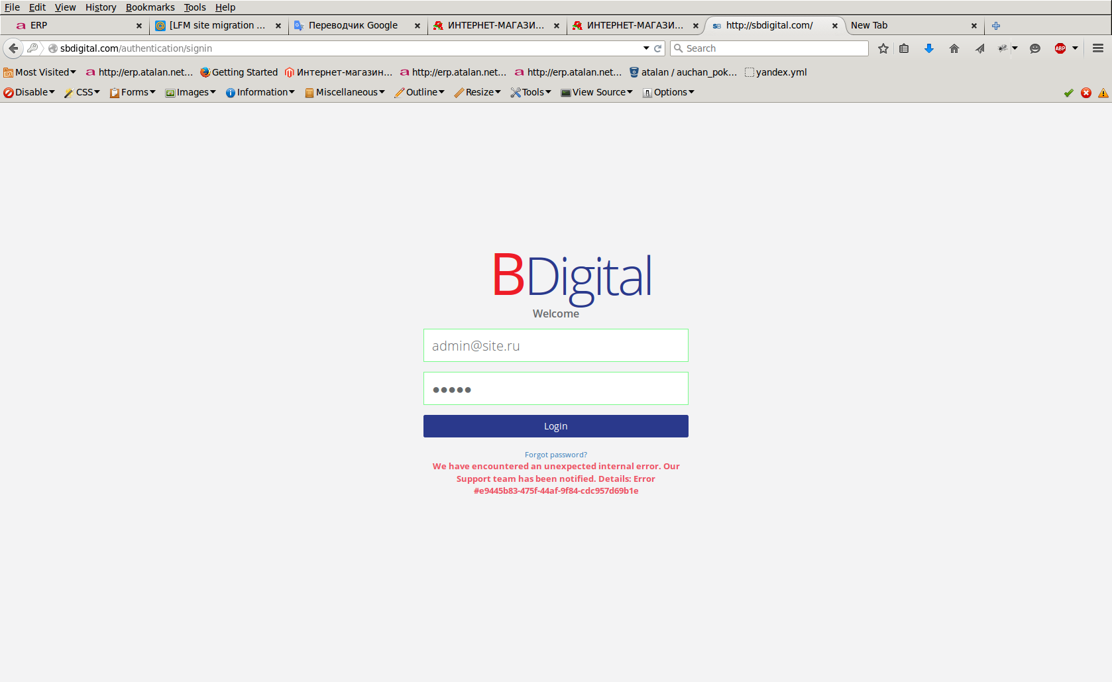1112x682 pixels.
Task: Expand the Disable developer menu
Action: coord(29,92)
